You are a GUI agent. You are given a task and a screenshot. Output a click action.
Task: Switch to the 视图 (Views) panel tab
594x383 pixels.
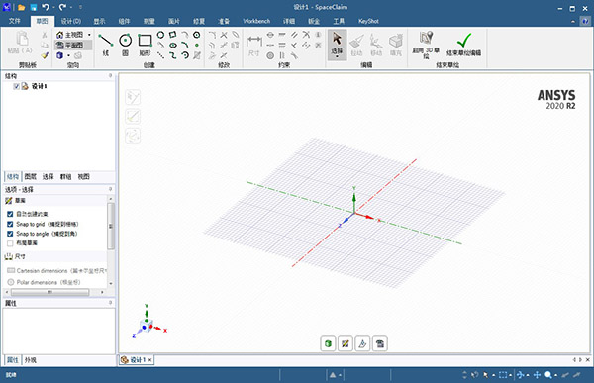tap(84, 176)
